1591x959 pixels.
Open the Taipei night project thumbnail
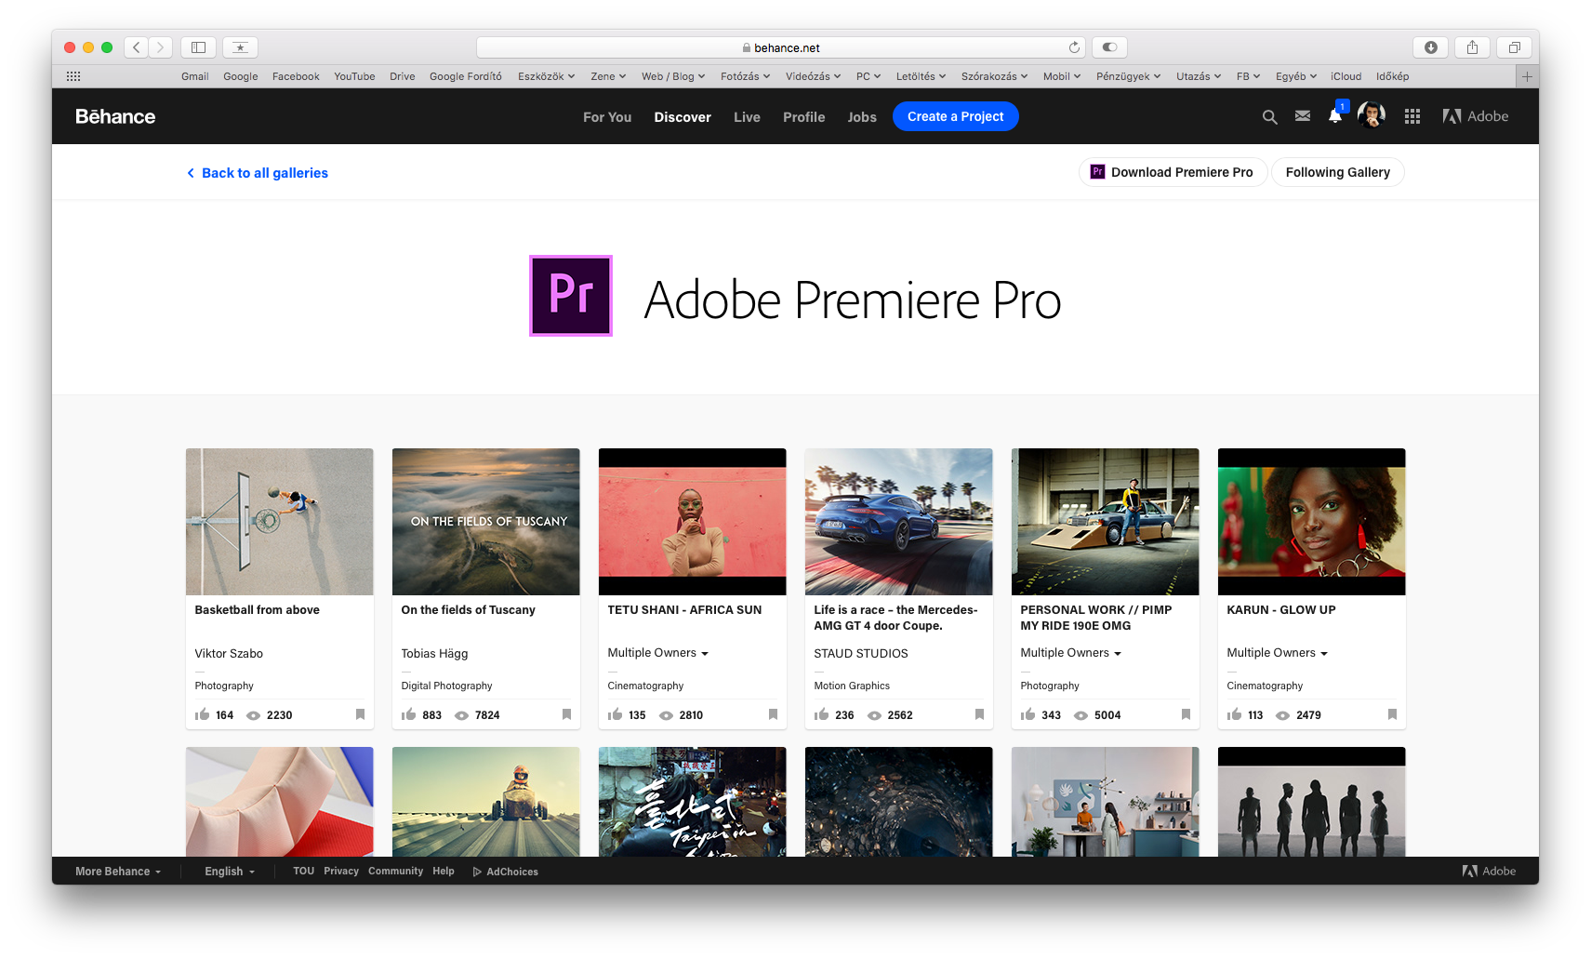(692, 802)
